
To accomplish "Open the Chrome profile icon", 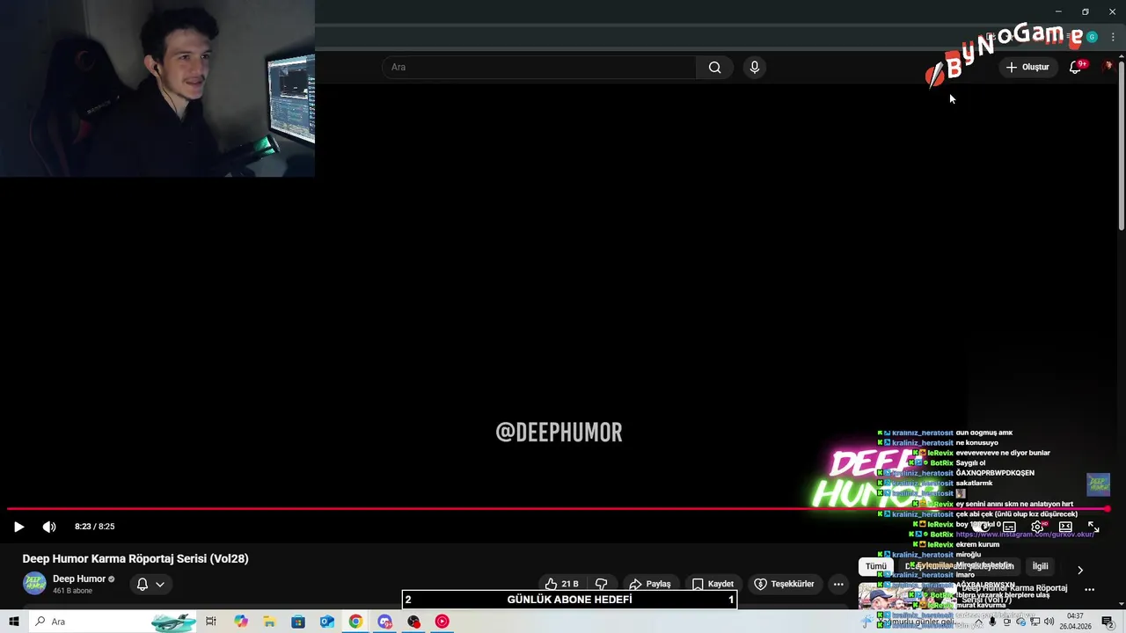I will pyautogui.click(x=1092, y=37).
